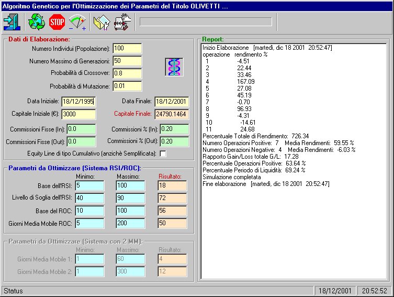The width and height of the screenshot is (394, 297).
Task: Click Base dell'RSI Minimo field
Action: coord(89,185)
